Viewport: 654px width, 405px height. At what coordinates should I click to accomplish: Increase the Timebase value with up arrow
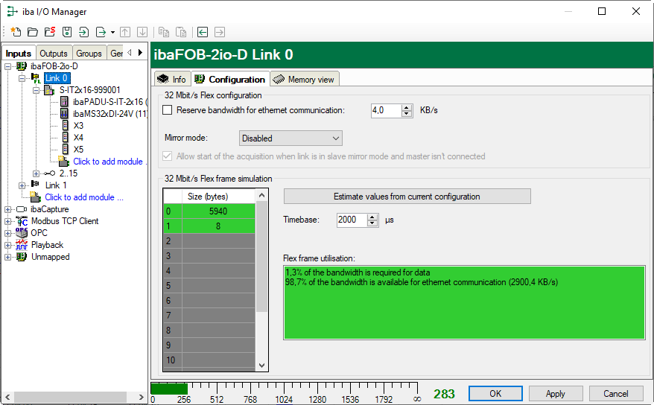372,217
